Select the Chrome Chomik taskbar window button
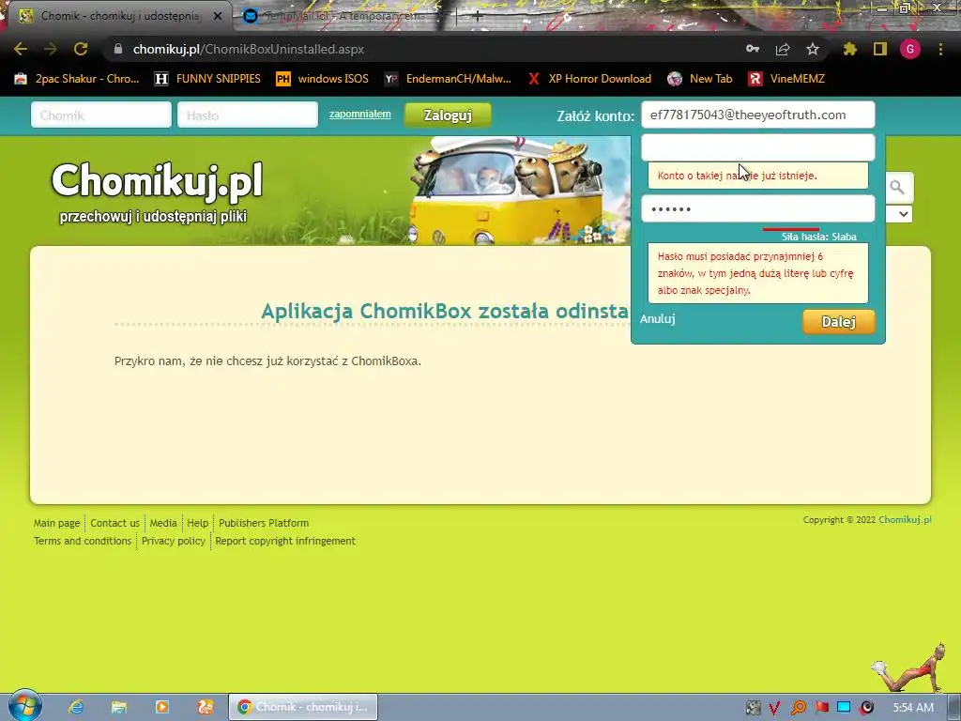Image resolution: width=961 pixels, height=721 pixels. pos(303,707)
